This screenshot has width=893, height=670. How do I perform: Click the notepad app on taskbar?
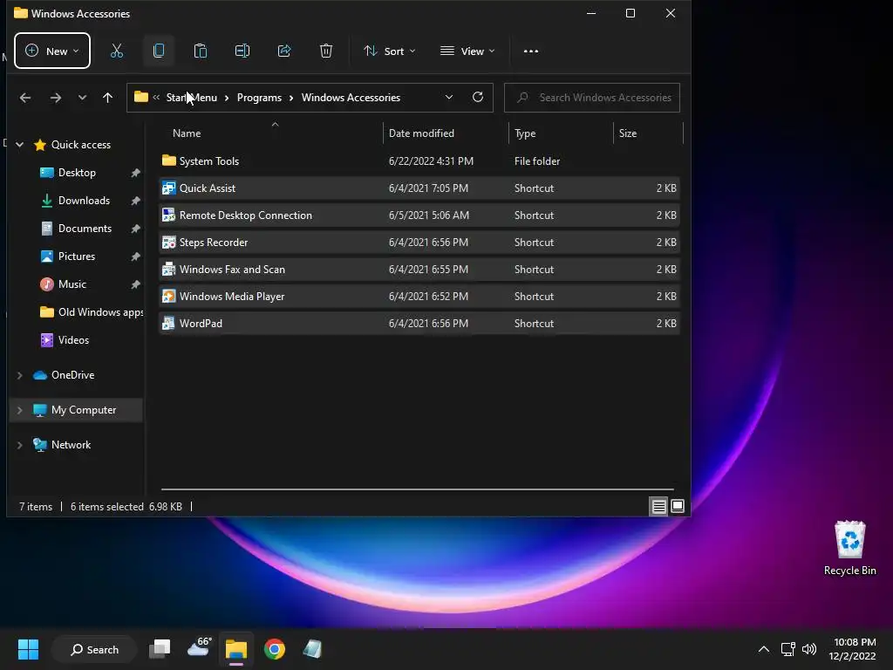tap(312, 649)
